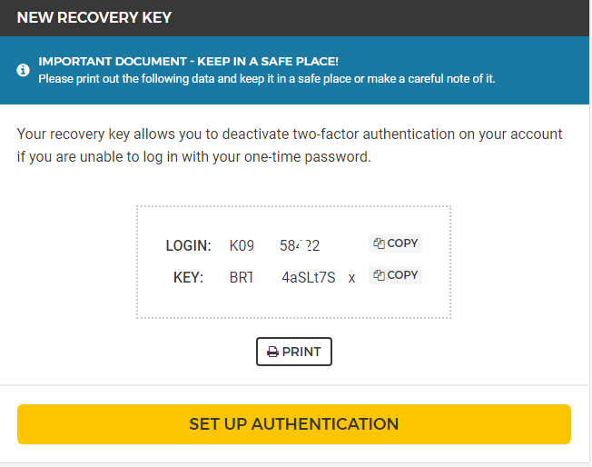Click the login digits ending in 22
Viewport: 592px width, 467px height.
click(300, 246)
